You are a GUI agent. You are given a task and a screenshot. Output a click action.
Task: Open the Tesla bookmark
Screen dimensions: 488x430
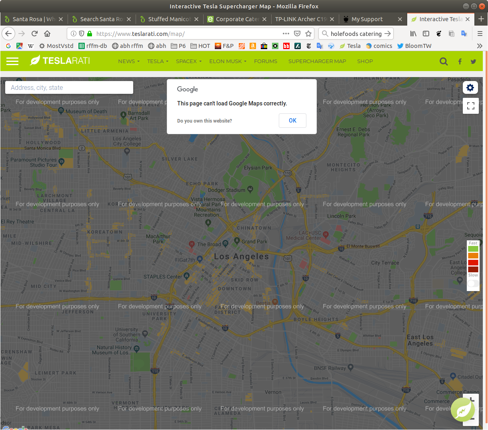point(350,46)
